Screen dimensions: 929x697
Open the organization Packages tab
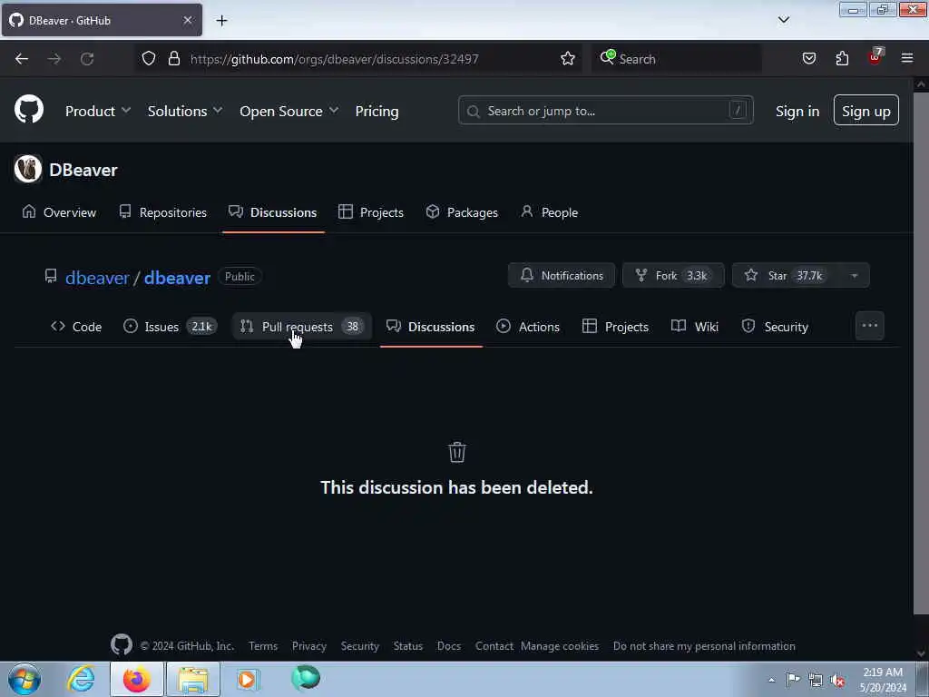[x=462, y=212]
